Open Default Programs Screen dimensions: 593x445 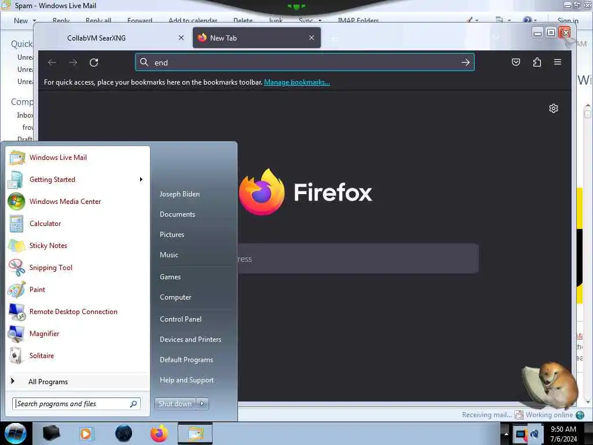coord(186,360)
